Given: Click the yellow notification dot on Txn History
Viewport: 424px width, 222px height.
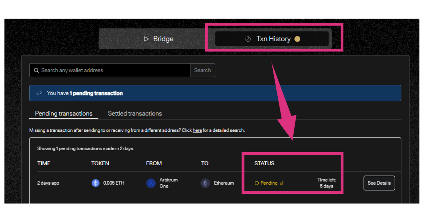Looking at the screenshot, I should pyautogui.click(x=297, y=39).
